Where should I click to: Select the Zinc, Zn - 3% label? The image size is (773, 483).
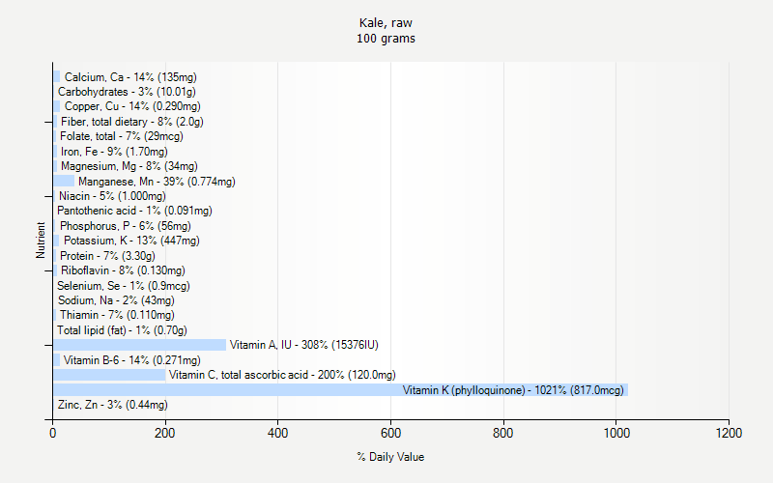[112, 405]
